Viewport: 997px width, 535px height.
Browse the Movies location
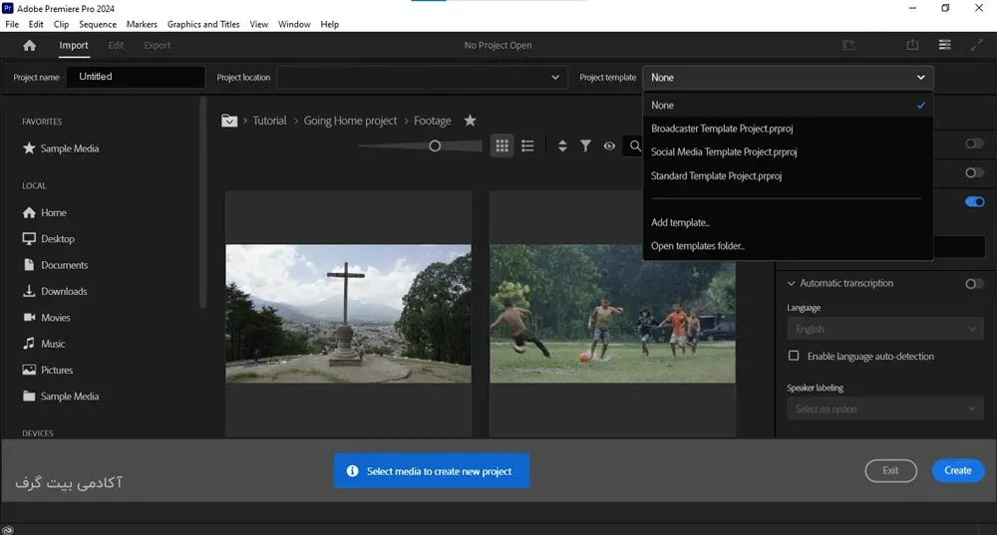tap(47, 317)
